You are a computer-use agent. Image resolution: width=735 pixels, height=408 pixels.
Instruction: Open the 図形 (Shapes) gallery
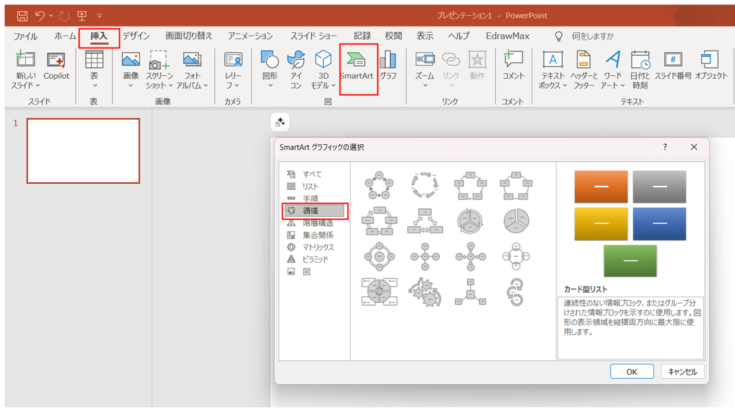click(x=270, y=66)
